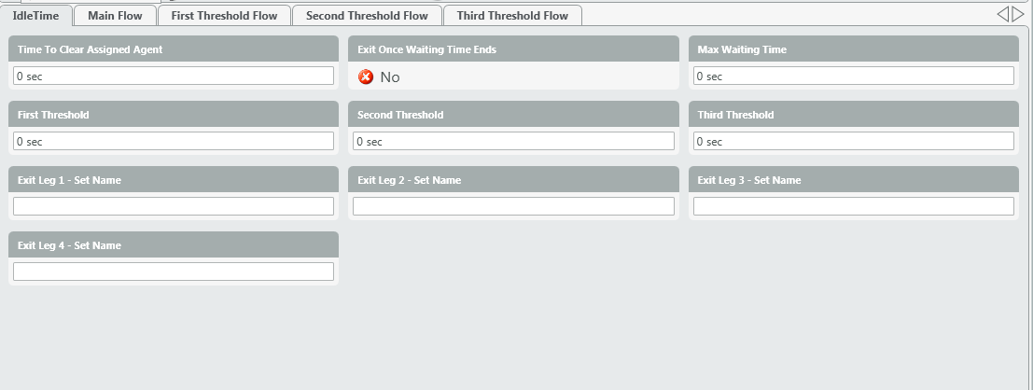Focus the Second Threshold input field
The width and height of the screenshot is (1033, 390).
[x=513, y=142]
